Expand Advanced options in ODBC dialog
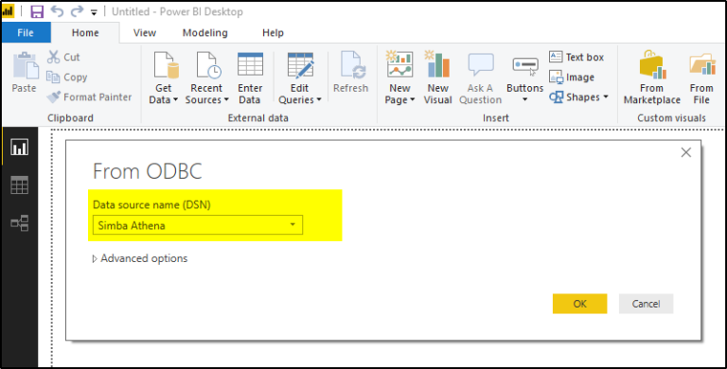Screen dimensions: 727x369 (x=140, y=258)
